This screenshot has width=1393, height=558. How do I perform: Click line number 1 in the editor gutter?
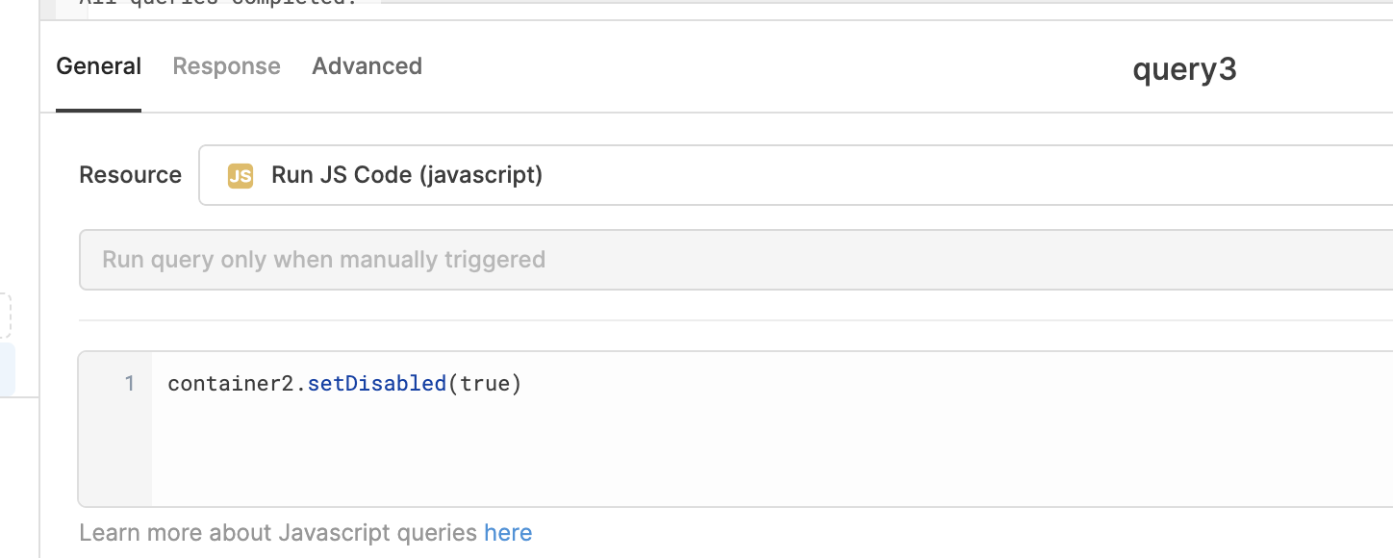click(130, 384)
